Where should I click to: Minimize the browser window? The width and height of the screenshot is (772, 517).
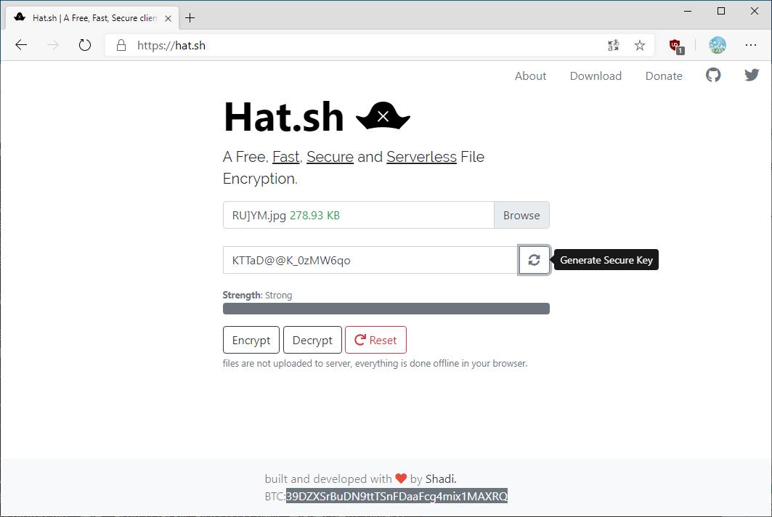[688, 11]
